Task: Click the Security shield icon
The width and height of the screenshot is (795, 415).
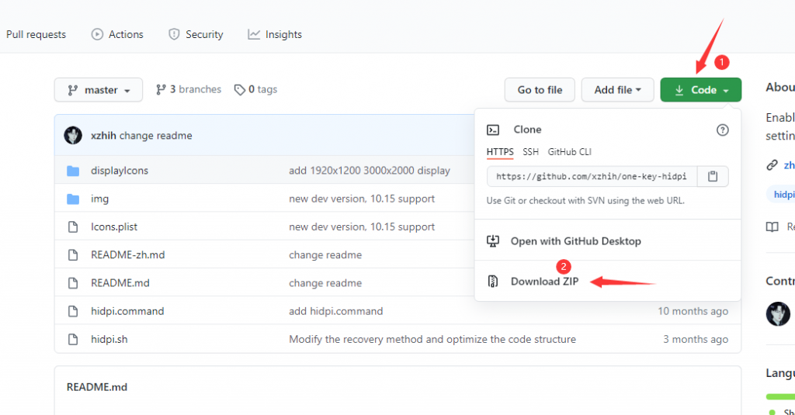Action: [x=174, y=34]
